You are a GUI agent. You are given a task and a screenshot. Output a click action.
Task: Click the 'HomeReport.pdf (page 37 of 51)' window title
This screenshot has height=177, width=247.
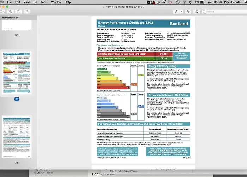125,7
